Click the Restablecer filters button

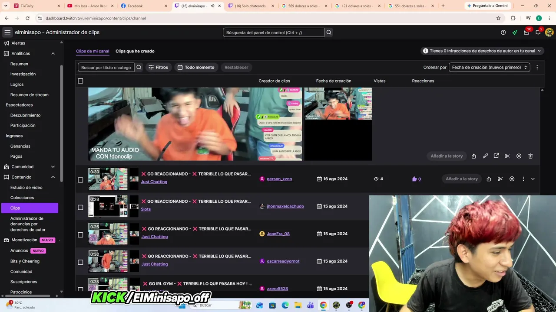coord(236,67)
